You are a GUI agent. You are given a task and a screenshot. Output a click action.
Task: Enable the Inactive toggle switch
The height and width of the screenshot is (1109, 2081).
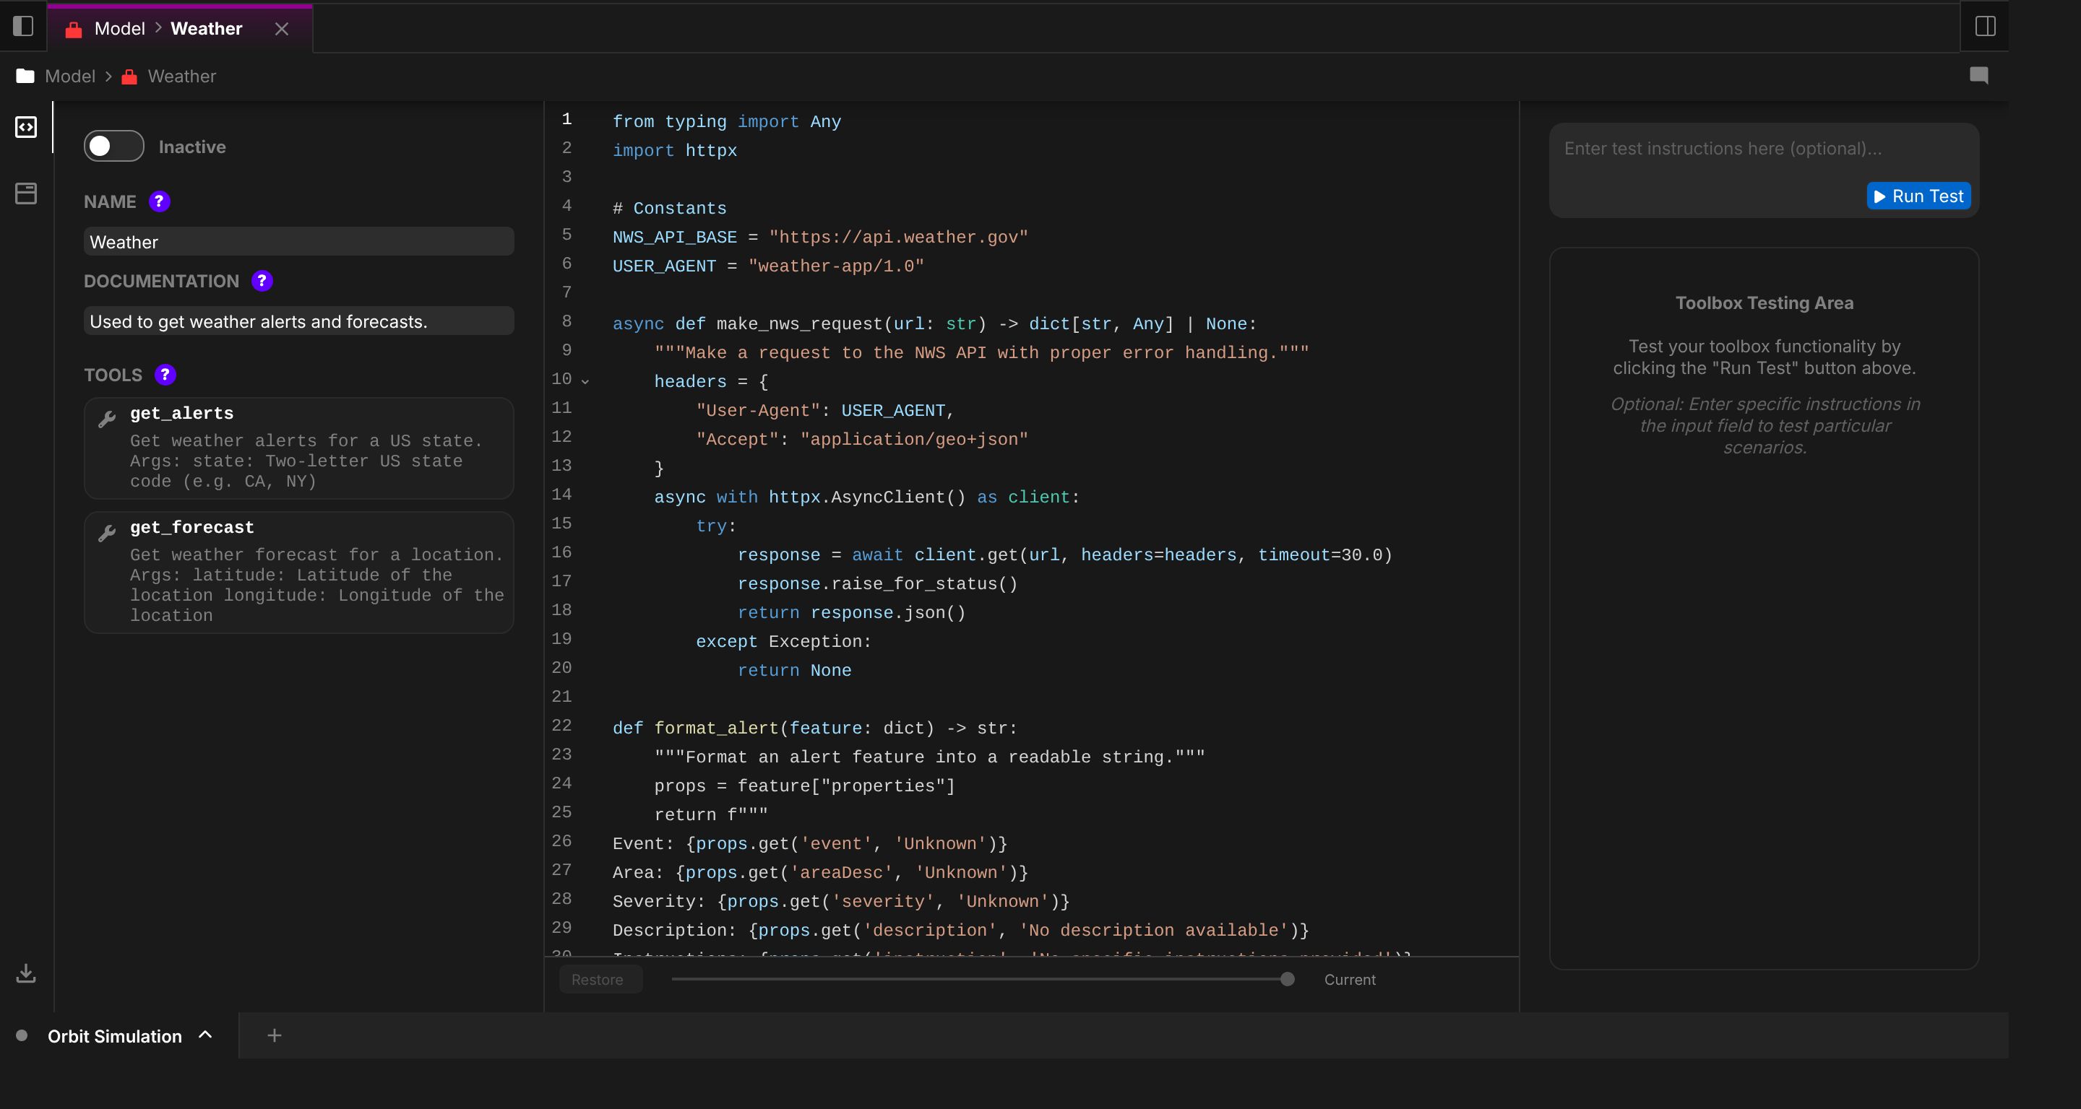coord(114,146)
